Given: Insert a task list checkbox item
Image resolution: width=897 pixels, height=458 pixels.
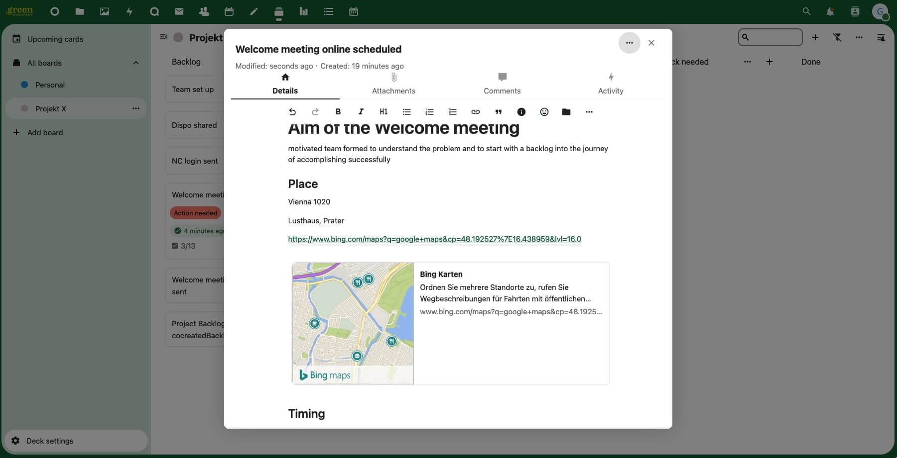Looking at the screenshot, I should tap(452, 112).
